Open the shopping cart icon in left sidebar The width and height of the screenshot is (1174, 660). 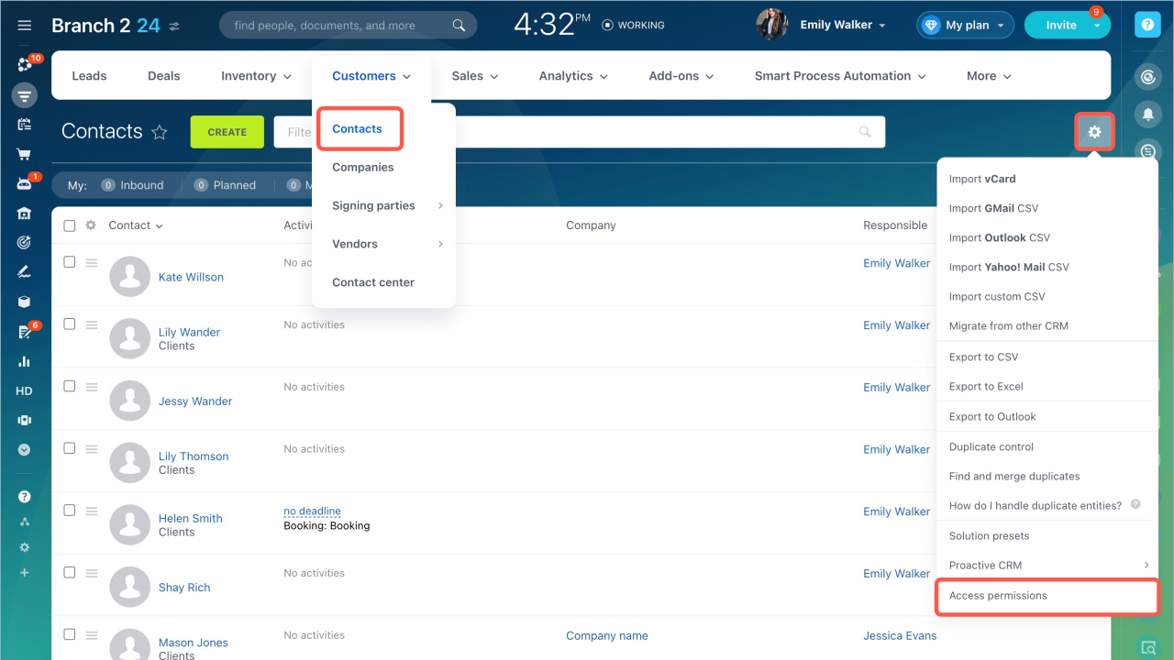pos(25,154)
